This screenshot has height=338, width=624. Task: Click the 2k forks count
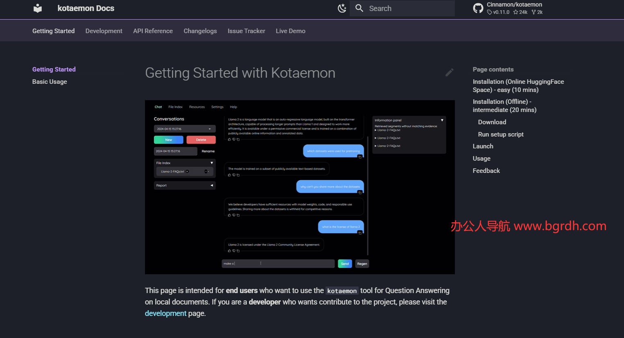537,12
